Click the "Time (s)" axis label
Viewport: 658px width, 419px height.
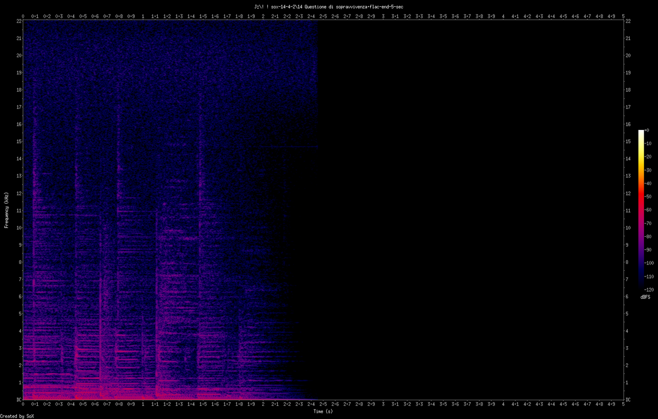(323, 411)
